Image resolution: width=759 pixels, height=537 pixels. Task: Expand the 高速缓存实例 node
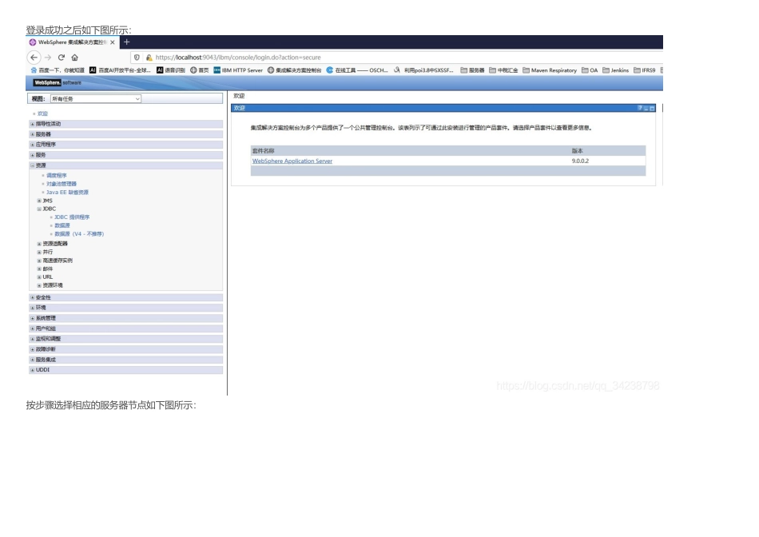tap(39, 261)
